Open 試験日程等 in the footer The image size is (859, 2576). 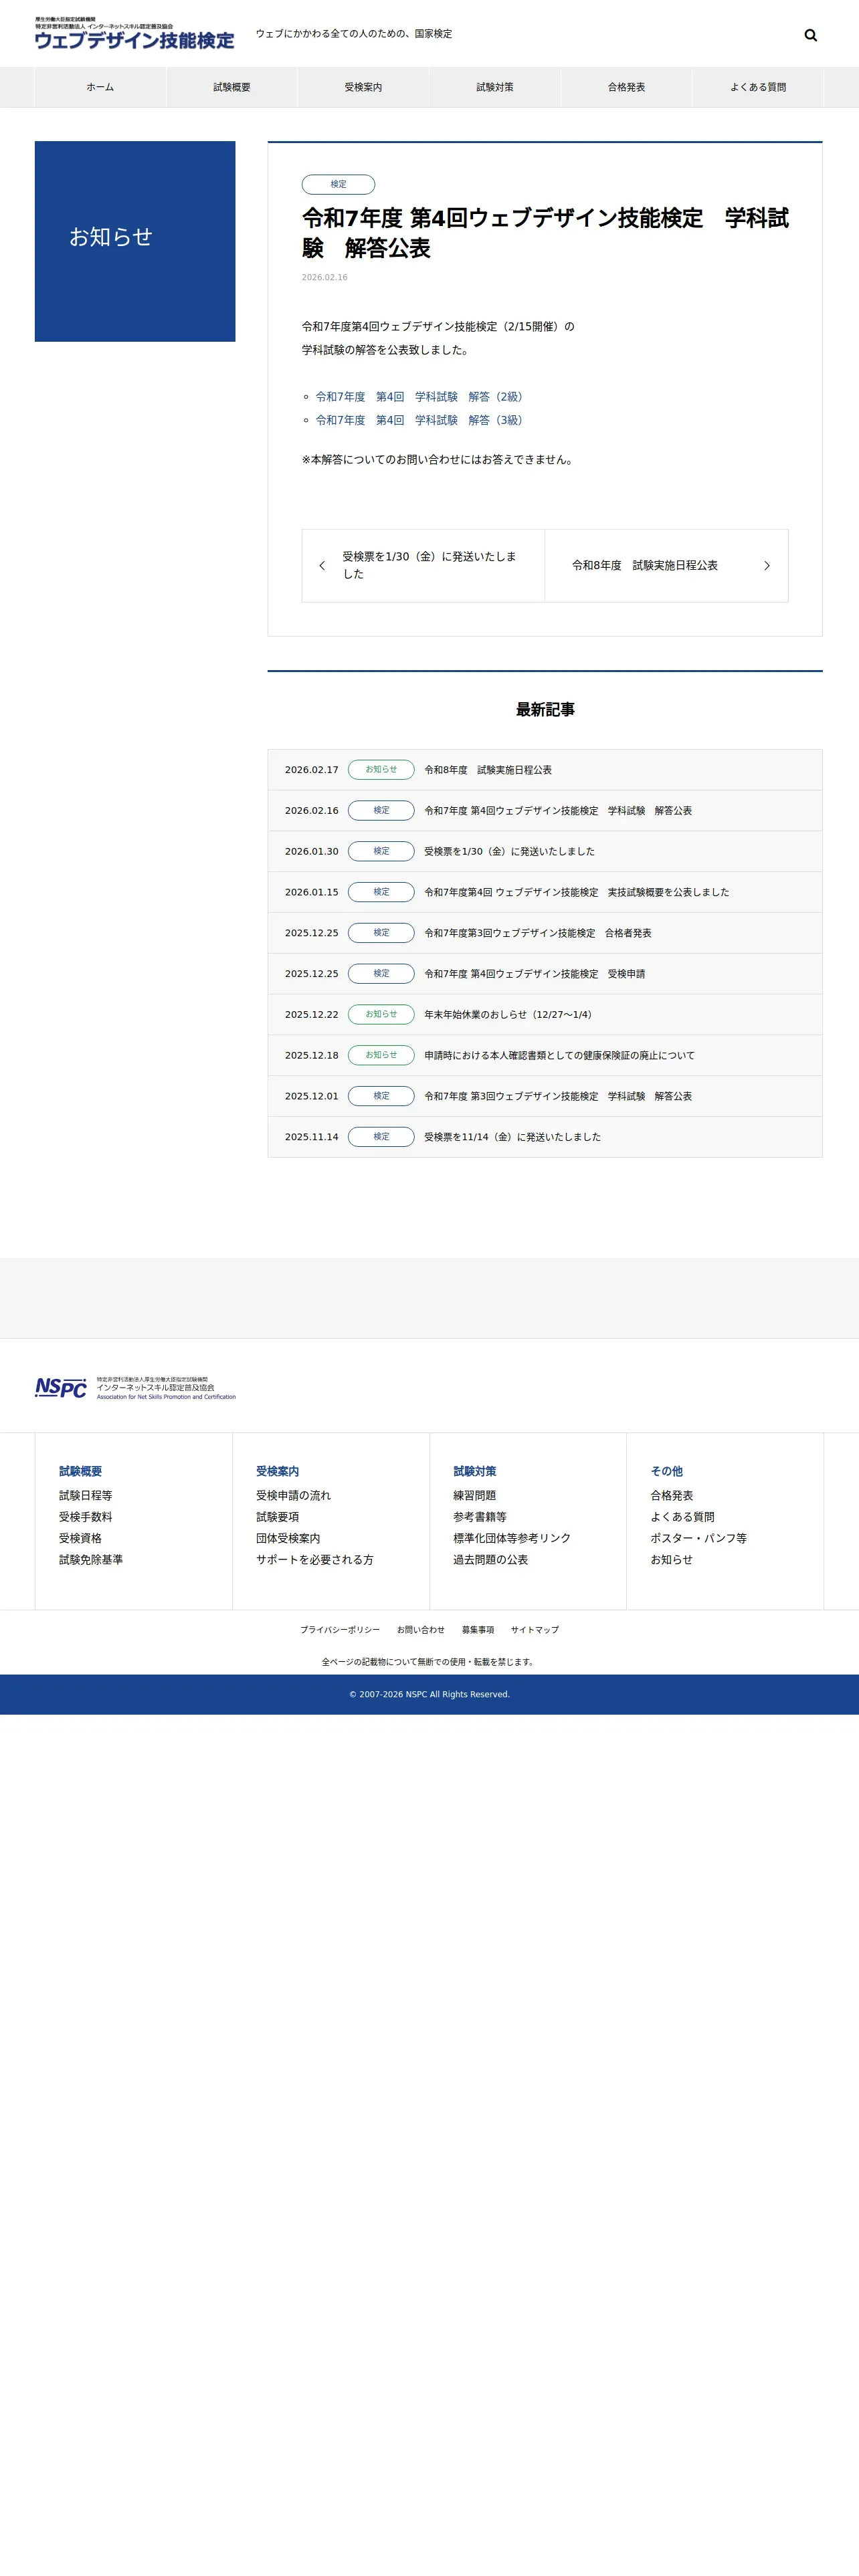click(85, 1496)
